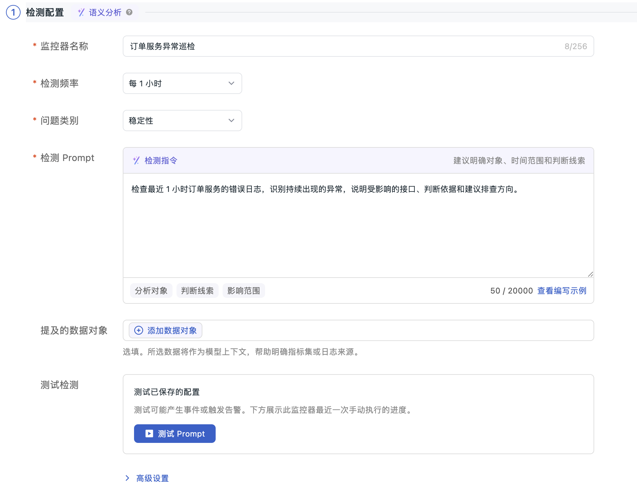Click the step 1 circle indicator

click(13, 12)
